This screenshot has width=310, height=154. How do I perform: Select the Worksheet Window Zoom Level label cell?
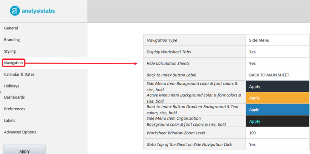point(195,133)
